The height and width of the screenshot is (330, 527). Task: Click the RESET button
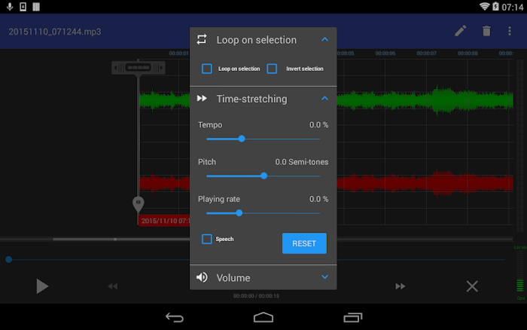point(304,243)
